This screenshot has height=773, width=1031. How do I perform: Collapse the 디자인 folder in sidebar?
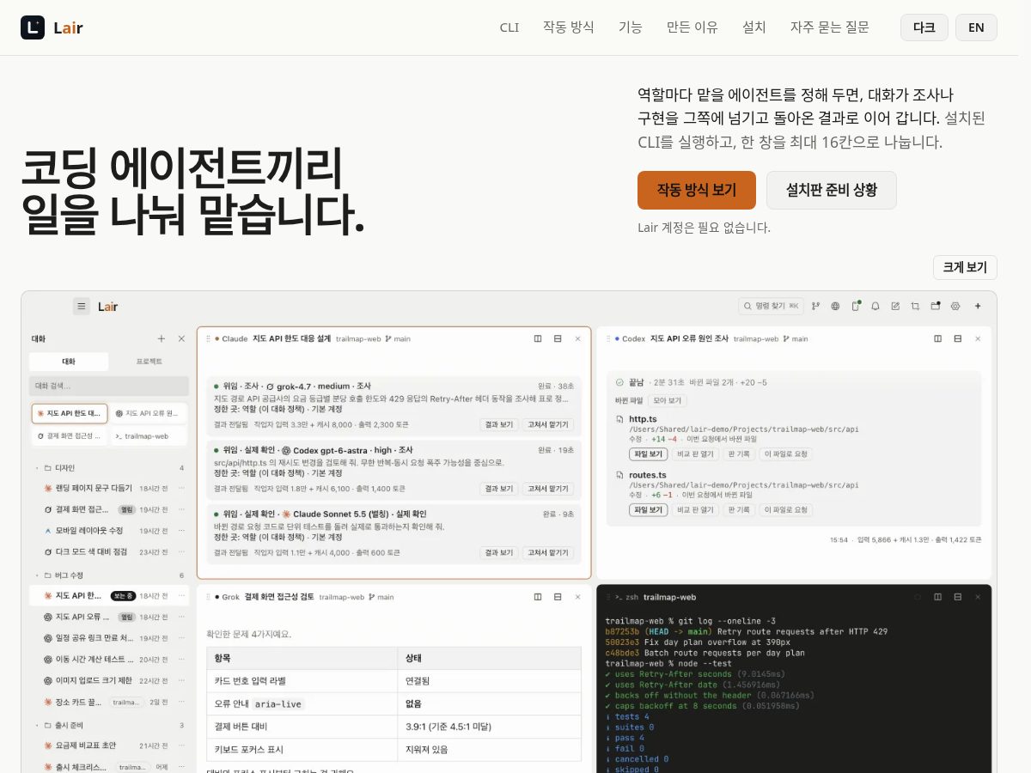click(x=37, y=468)
